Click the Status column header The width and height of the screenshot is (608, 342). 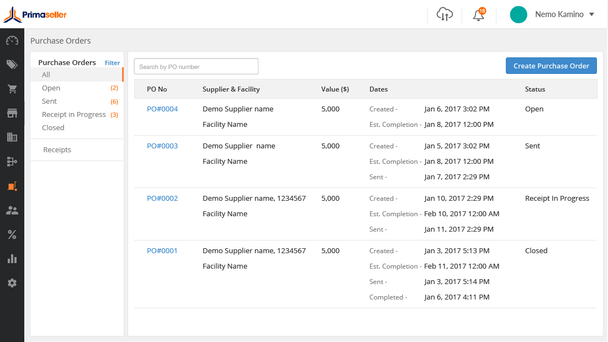coord(535,89)
